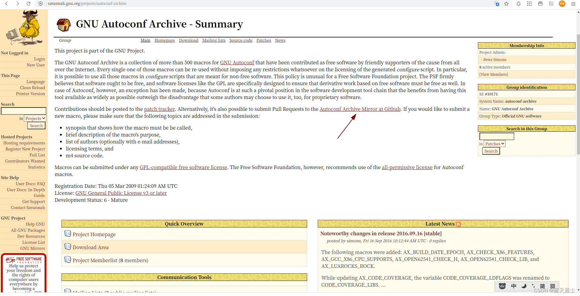Screen dimensions: 580x296
Task: Reload the page via toolbar refresh icon
Action: [28, 4]
